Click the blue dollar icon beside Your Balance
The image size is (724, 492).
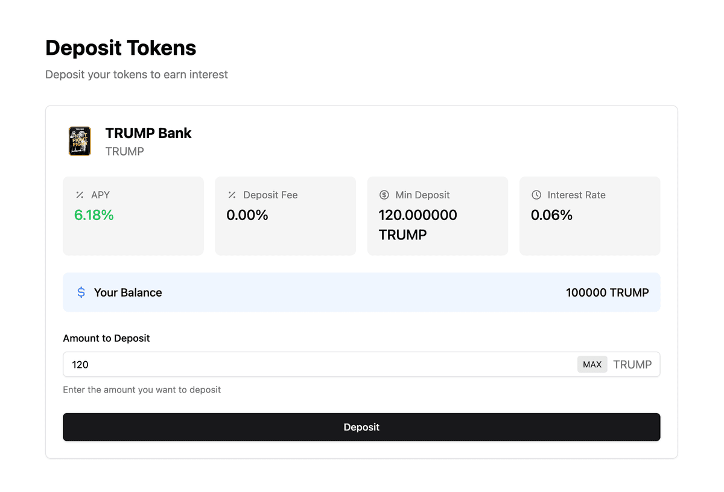[81, 292]
